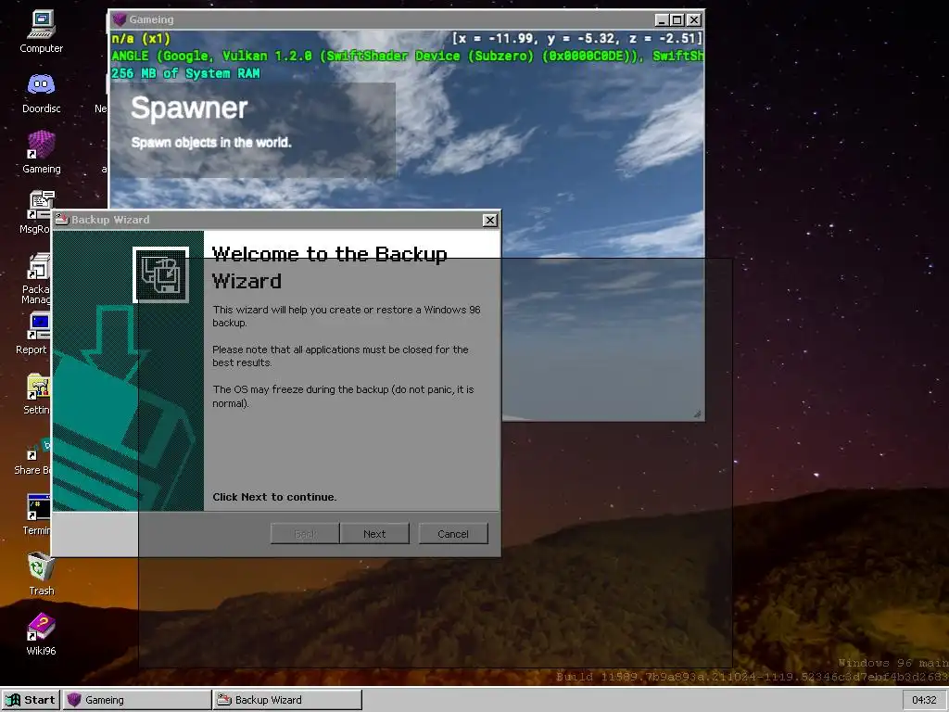Open the Trash icon
The width and height of the screenshot is (949, 712).
[41, 574]
